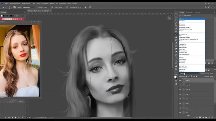Add layer style fx icon
216x121 pixels.
coord(197,117)
